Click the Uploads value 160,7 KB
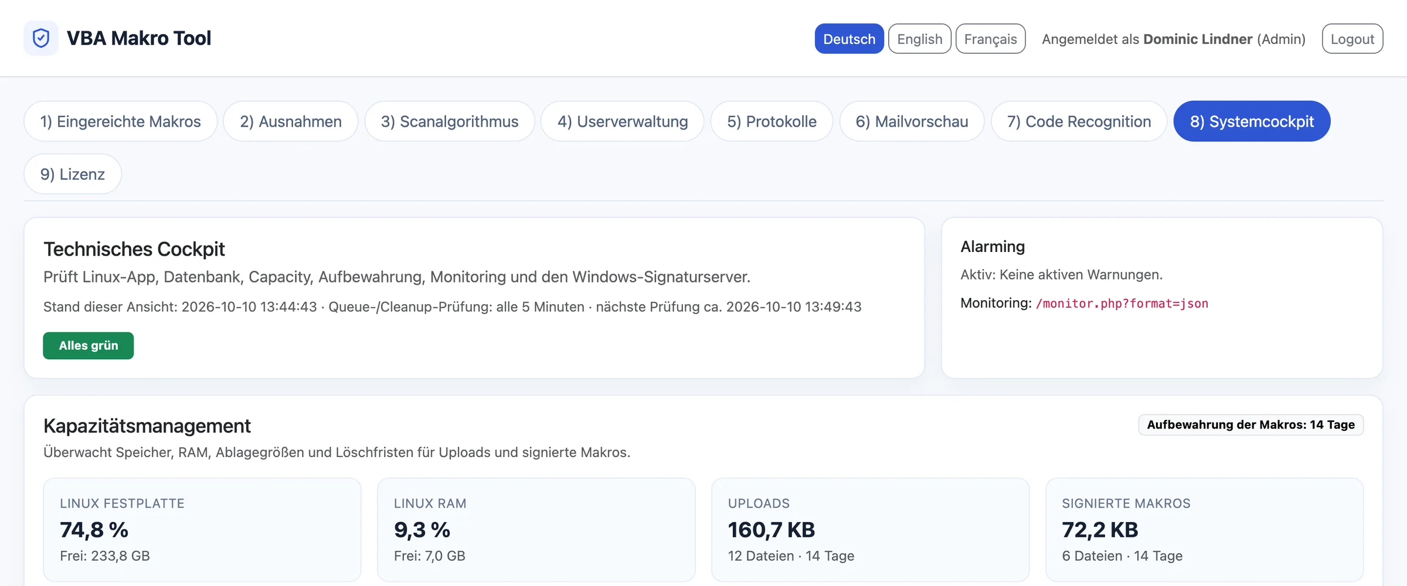This screenshot has width=1407, height=586. (772, 530)
